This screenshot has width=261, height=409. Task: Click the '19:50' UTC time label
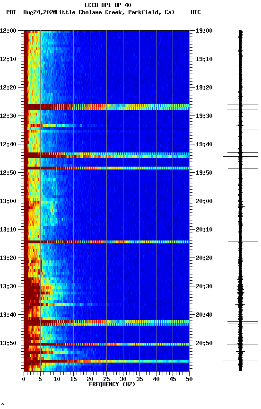[204, 173]
